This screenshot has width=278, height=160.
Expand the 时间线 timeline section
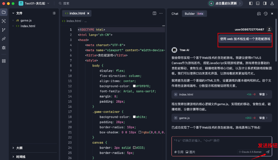click(20, 157)
